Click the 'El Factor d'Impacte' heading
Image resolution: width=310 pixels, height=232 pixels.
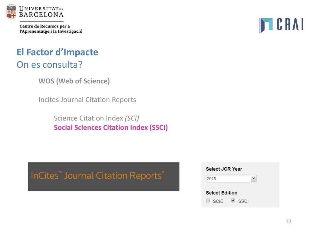(x=57, y=52)
